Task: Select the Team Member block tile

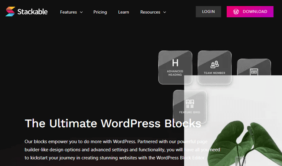Action: pos(214,67)
